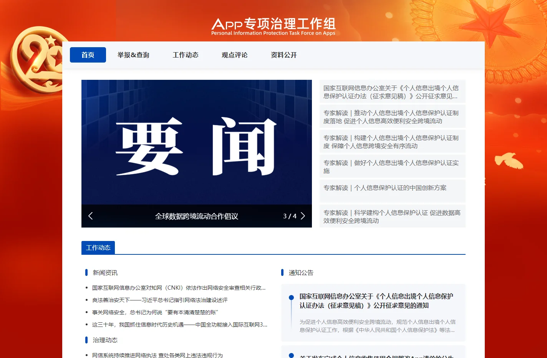Open the 工作动态 navigation menu item
The width and height of the screenshot is (547, 358).
click(x=186, y=55)
